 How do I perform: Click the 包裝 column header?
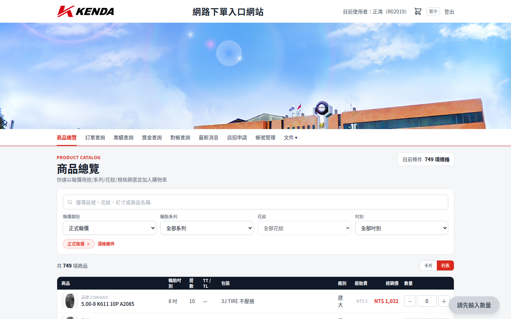point(226,283)
